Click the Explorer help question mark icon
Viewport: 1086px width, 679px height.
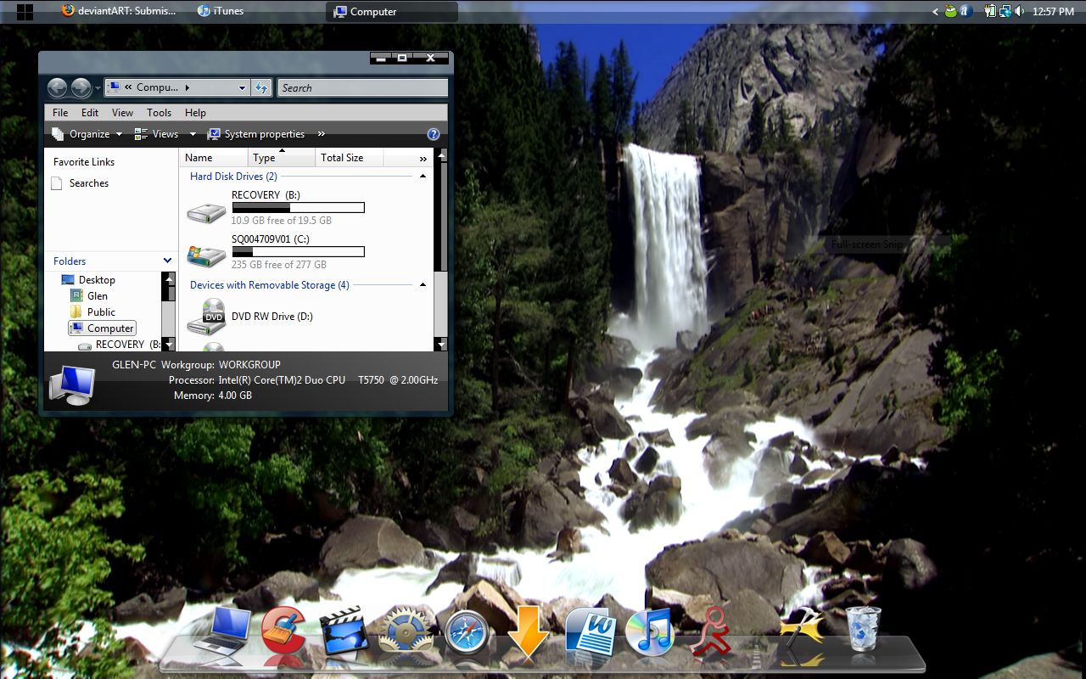coord(434,134)
